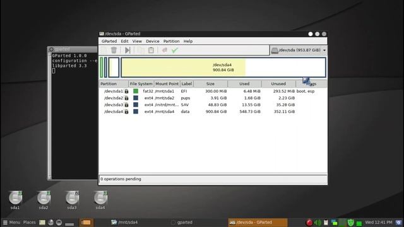Select the green fat32 color square for sda1
Screen dimensions: 404x227
(136, 91)
